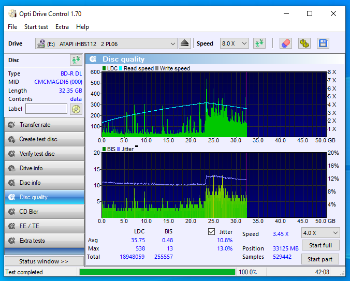Click the jitter average value 10.8%
The height and width of the screenshot is (281, 350).
click(x=225, y=240)
